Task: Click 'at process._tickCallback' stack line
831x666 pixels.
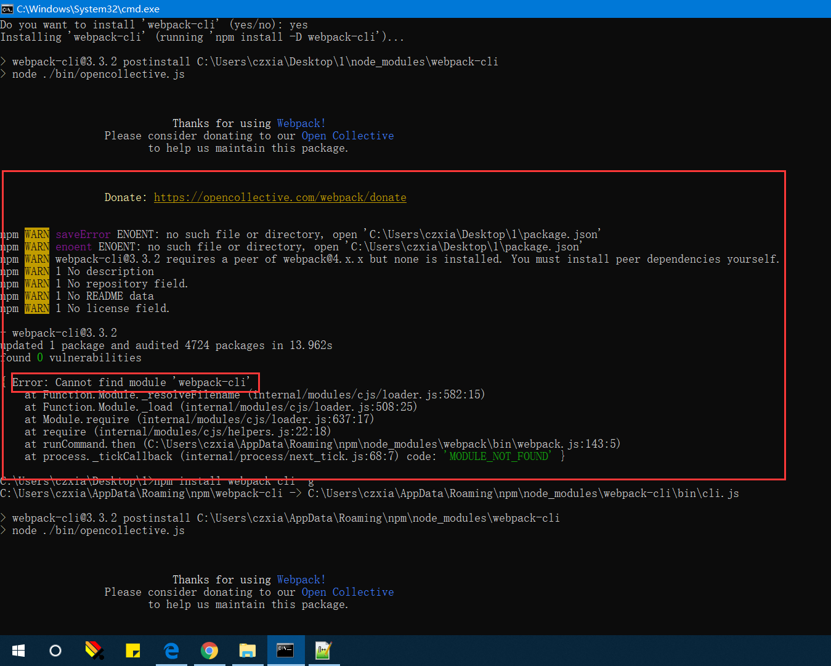Action: pos(294,456)
